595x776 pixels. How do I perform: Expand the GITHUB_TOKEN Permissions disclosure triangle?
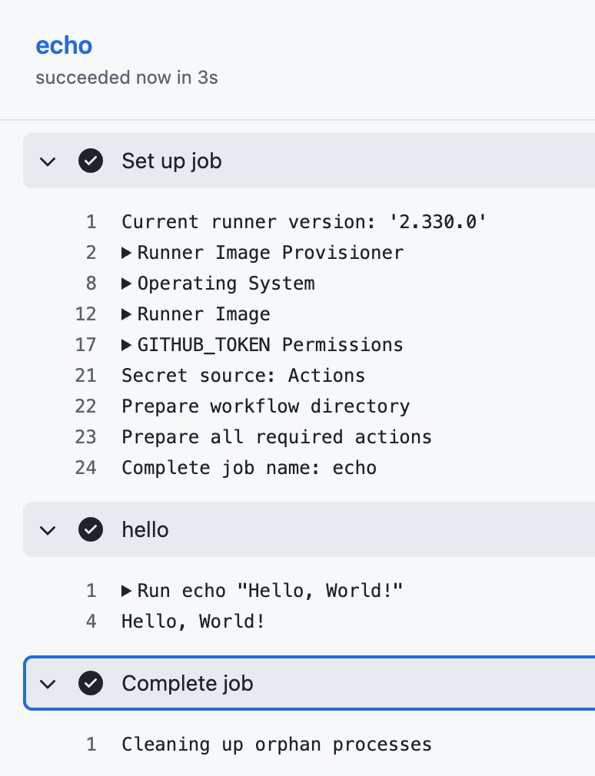pyautogui.click(x=127, y=345)
